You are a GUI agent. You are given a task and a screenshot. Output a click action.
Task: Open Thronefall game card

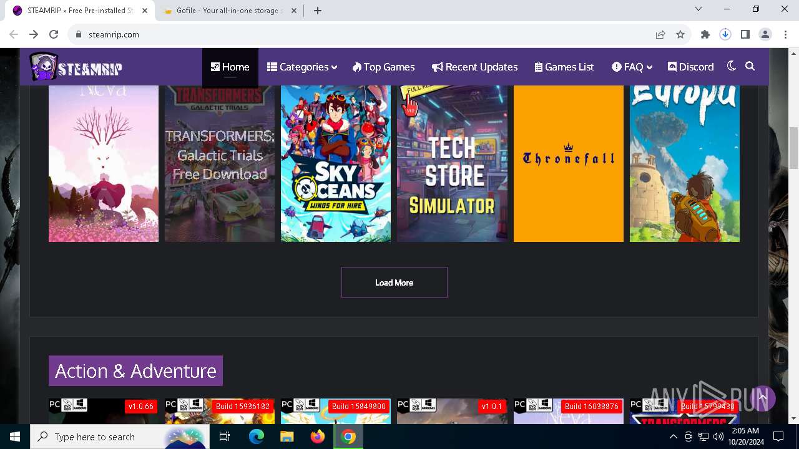pyautogui.click(x=569, y=163)
